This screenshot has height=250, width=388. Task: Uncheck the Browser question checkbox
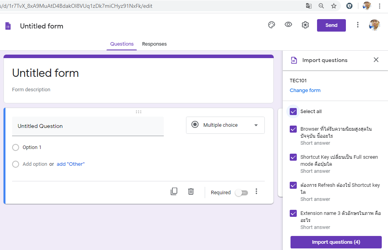(x=293, y=129)
